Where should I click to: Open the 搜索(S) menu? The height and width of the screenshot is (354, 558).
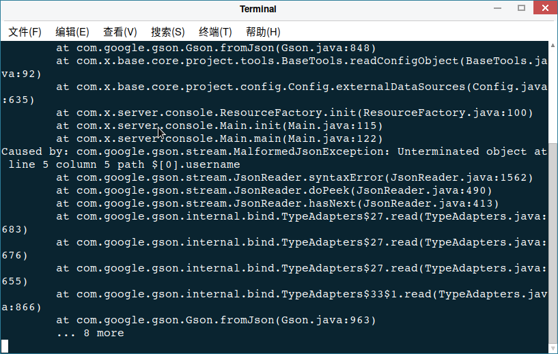[x=167, y=32]
